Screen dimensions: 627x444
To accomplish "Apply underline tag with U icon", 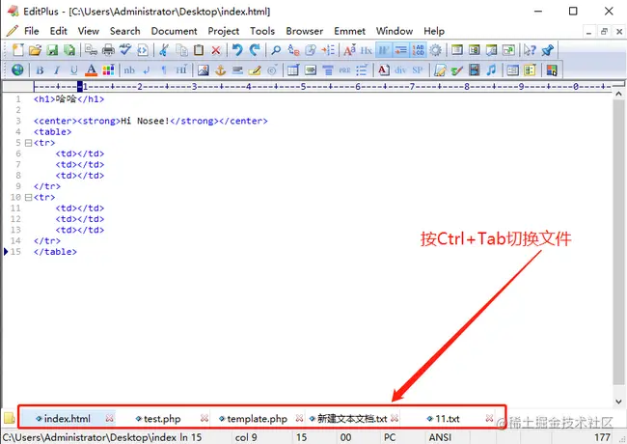I will point(74,70).
